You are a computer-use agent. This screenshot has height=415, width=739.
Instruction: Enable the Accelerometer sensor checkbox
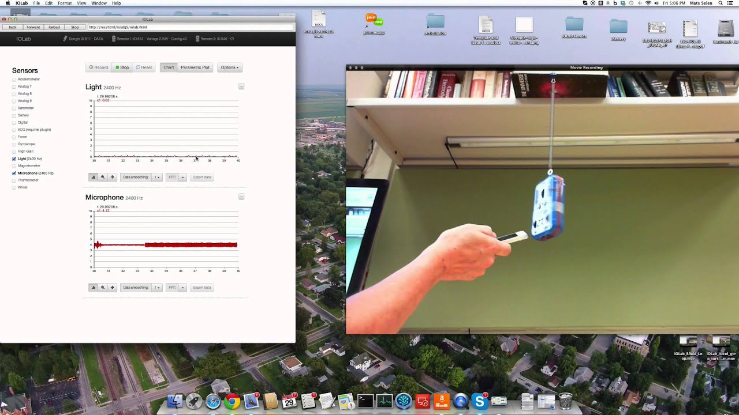coord(14,79)
